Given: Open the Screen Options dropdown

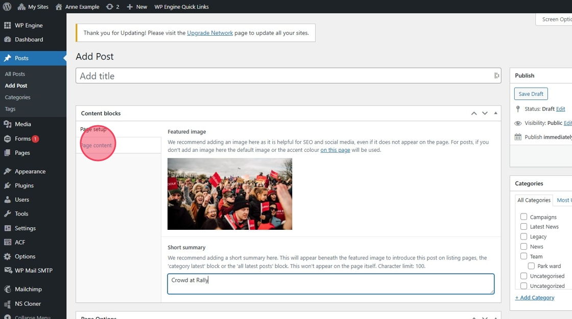Looking at the screenshot, I should click(554, 19).
